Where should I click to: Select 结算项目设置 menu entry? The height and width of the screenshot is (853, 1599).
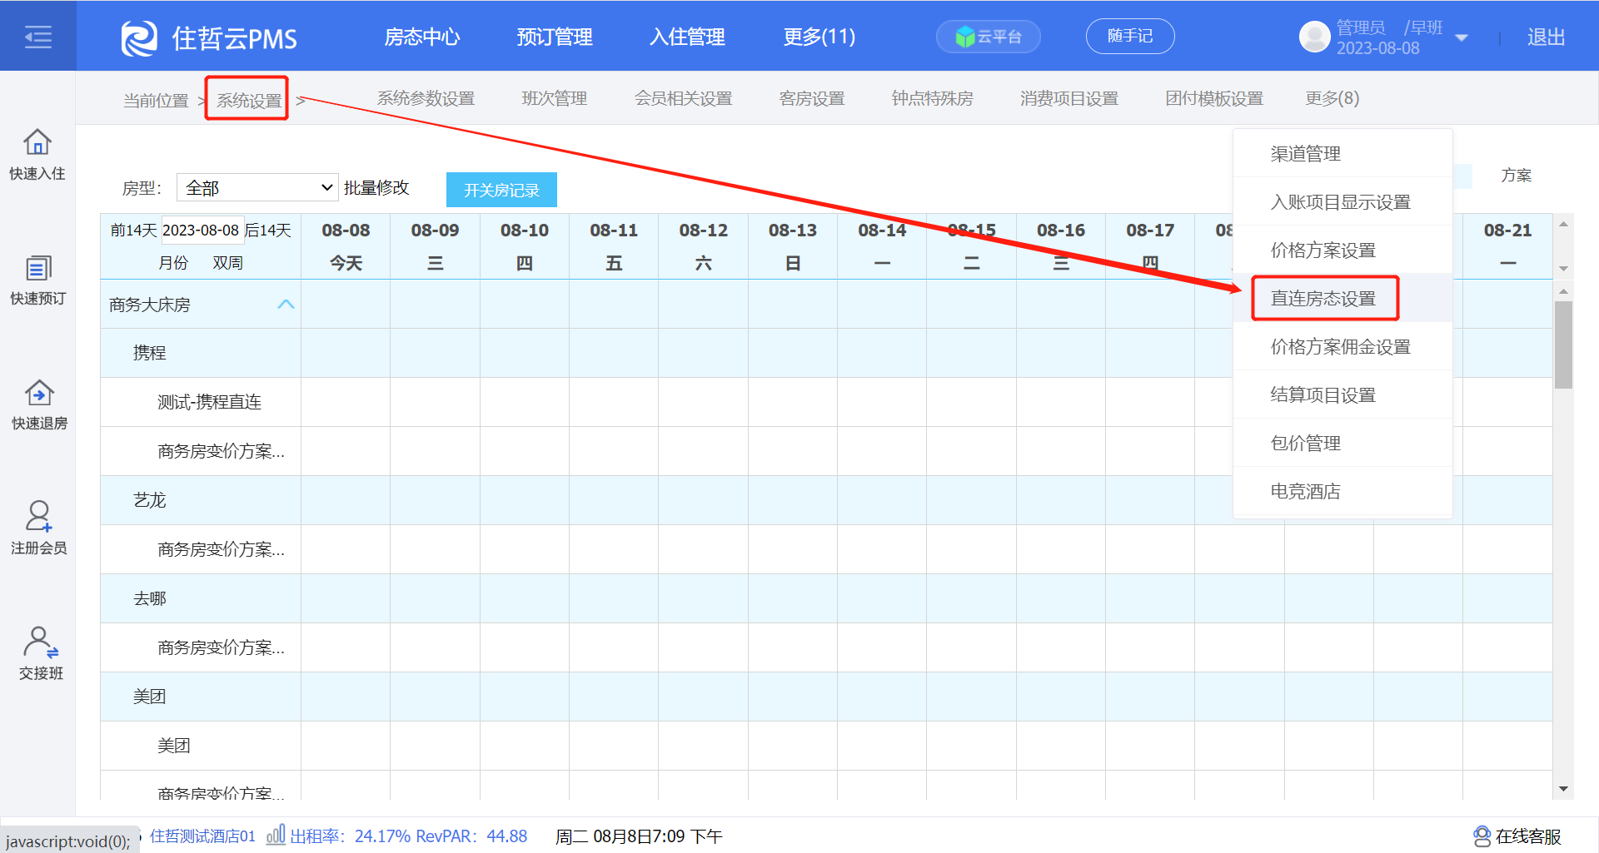(x=1342, y=394)
